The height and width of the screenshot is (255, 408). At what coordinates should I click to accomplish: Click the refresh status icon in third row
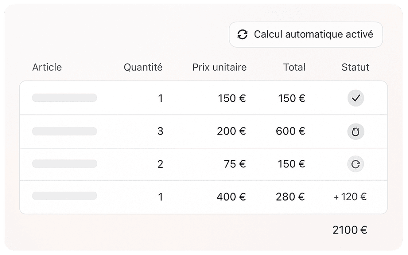click(356, 164)
